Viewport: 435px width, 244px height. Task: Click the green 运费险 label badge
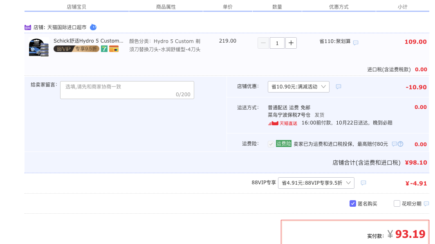284,144
